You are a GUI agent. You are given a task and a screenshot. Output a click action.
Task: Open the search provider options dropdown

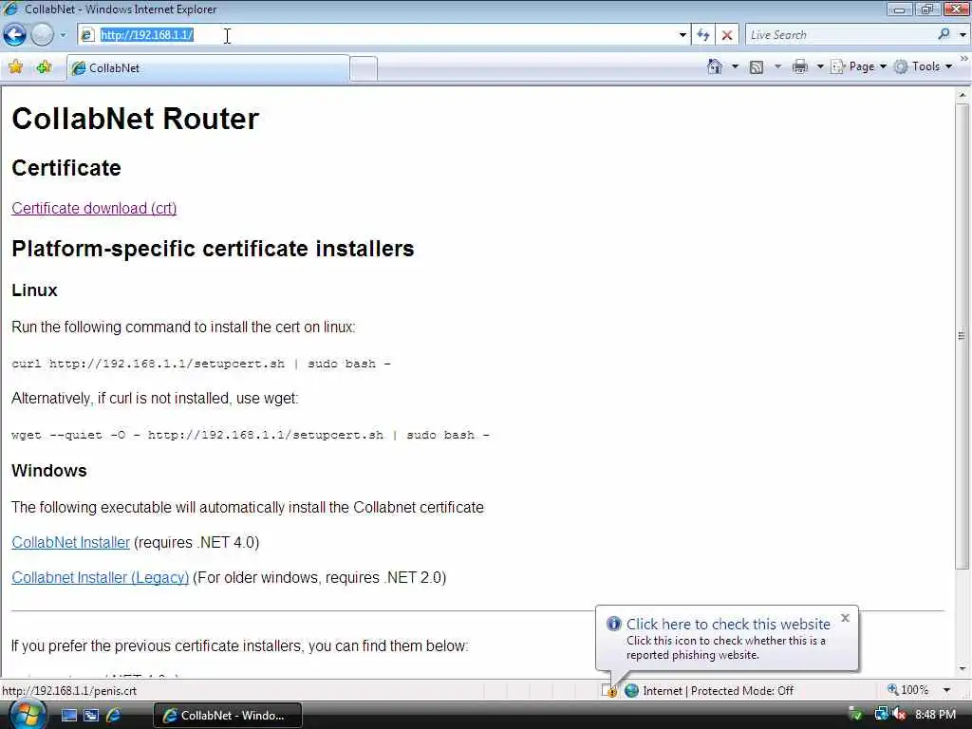[963, 35]
